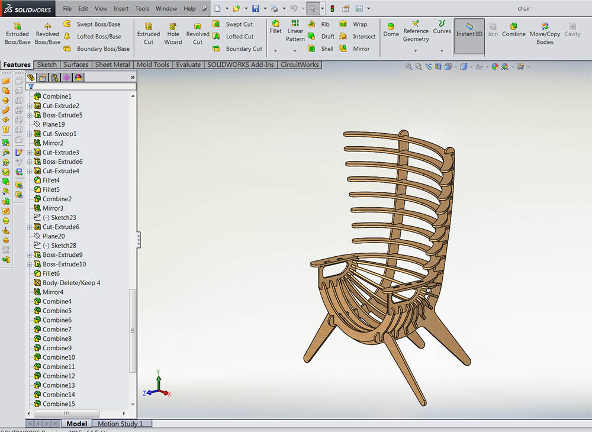The height and width of the screenshot is (432, 592).
Task: Select the Linear Pattern tool
Action: [295, 31]
